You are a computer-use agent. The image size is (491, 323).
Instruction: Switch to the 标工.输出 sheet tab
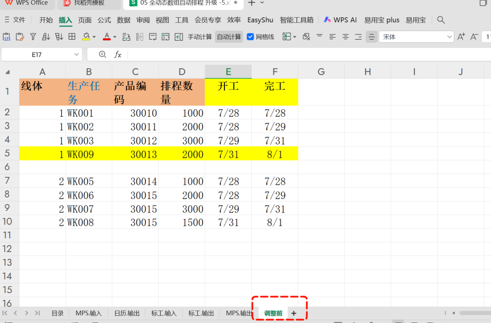tap(201, 313)
